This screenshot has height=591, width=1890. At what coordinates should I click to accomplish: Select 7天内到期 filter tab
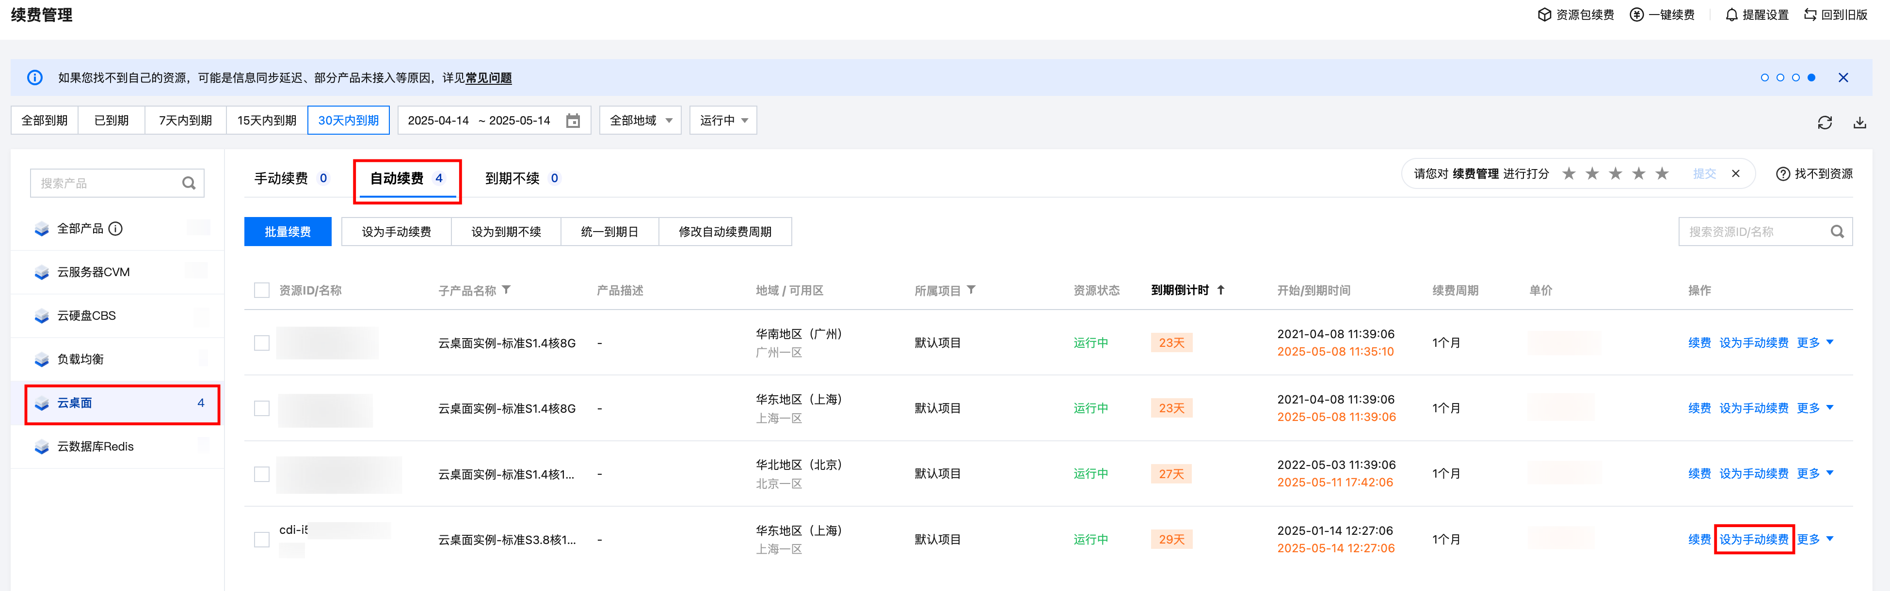[x=186, y=120]
